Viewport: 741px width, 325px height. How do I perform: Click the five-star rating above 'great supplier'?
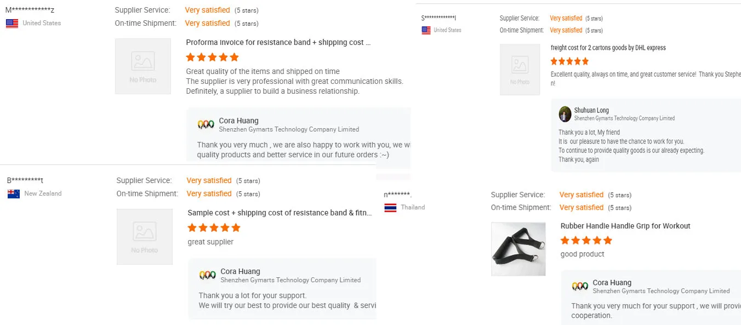click(x=214, y=227)
